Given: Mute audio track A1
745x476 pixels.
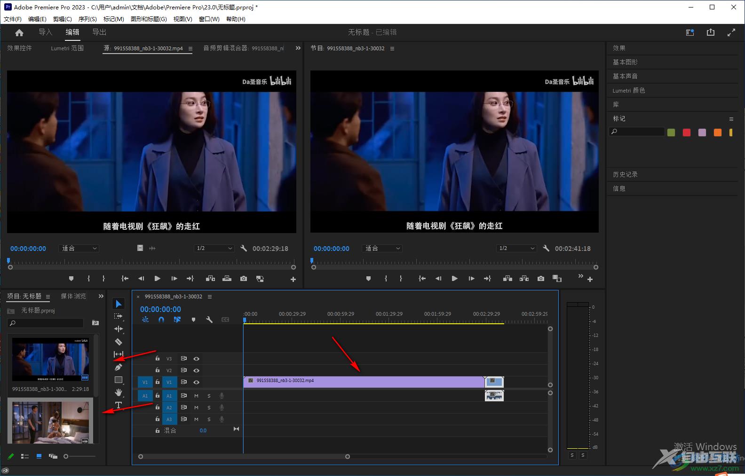Looking at the screenshot, I should coord(197,396).
